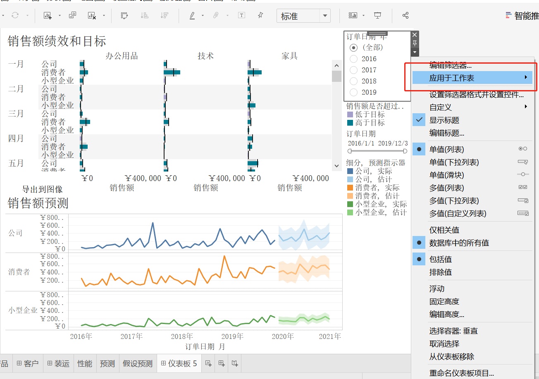Click the new dashboard tab icon
This screenshot has width=539, height=379.
click(x=222, y=363)
